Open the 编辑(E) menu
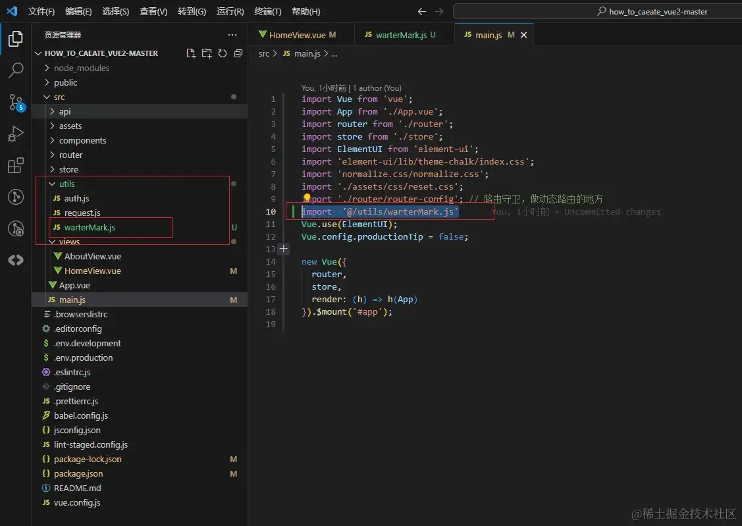742x526 pixels. point(78,11)
